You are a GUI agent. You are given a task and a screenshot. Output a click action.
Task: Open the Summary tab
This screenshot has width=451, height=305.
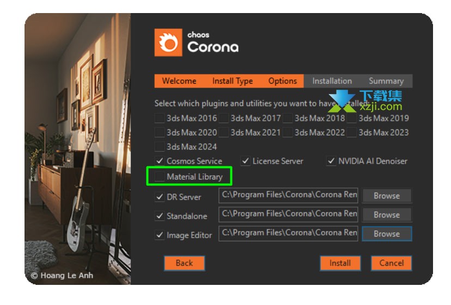[x=386, y=81]
